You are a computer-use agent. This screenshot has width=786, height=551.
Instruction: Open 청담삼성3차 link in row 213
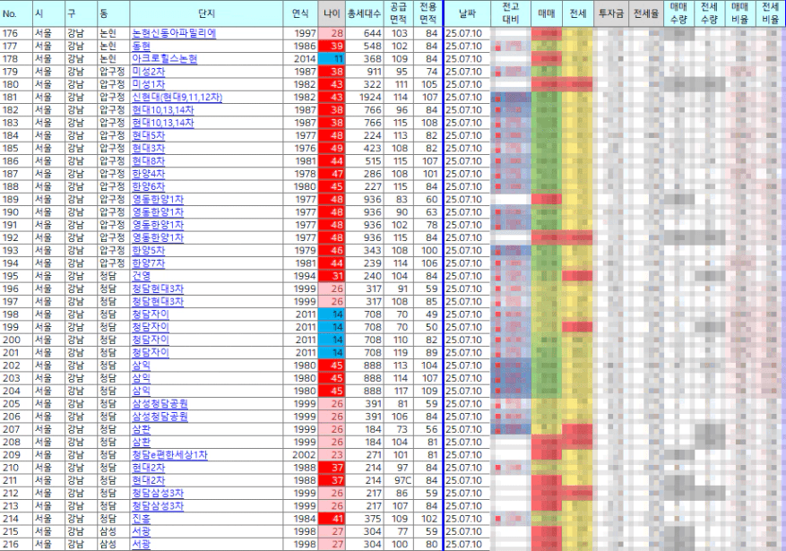pos(158,506)
